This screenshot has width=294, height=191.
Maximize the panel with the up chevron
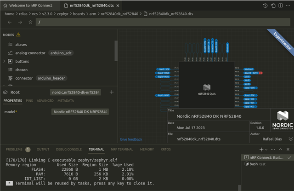281,150
